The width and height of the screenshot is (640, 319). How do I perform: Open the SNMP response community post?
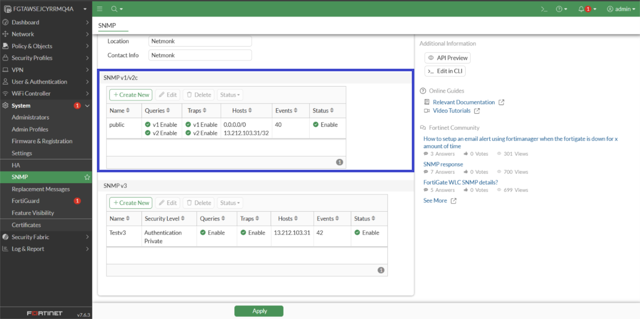click(x=443, y=164)
